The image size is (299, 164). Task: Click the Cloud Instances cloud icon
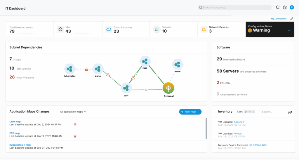(x=109, y=29)
